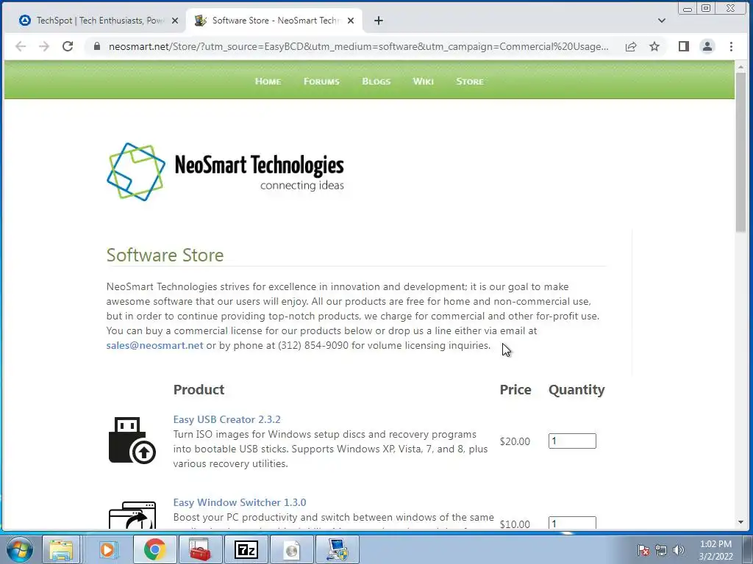The height and width of the screenshot is (564, 753).
Task: Open the Chrome side panel icon
Action: tap(683, 46)
